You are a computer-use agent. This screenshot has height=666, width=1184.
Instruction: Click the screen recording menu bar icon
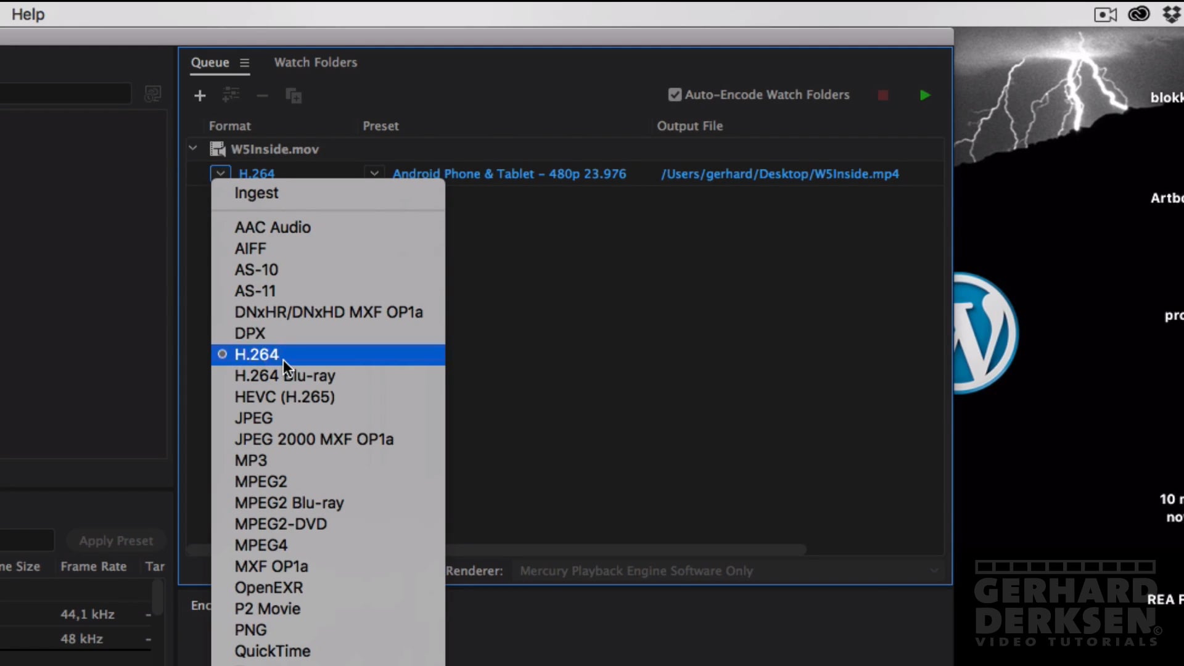1105,14
